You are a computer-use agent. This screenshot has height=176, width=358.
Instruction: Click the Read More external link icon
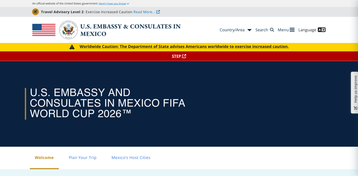click(x=158, y=12)
